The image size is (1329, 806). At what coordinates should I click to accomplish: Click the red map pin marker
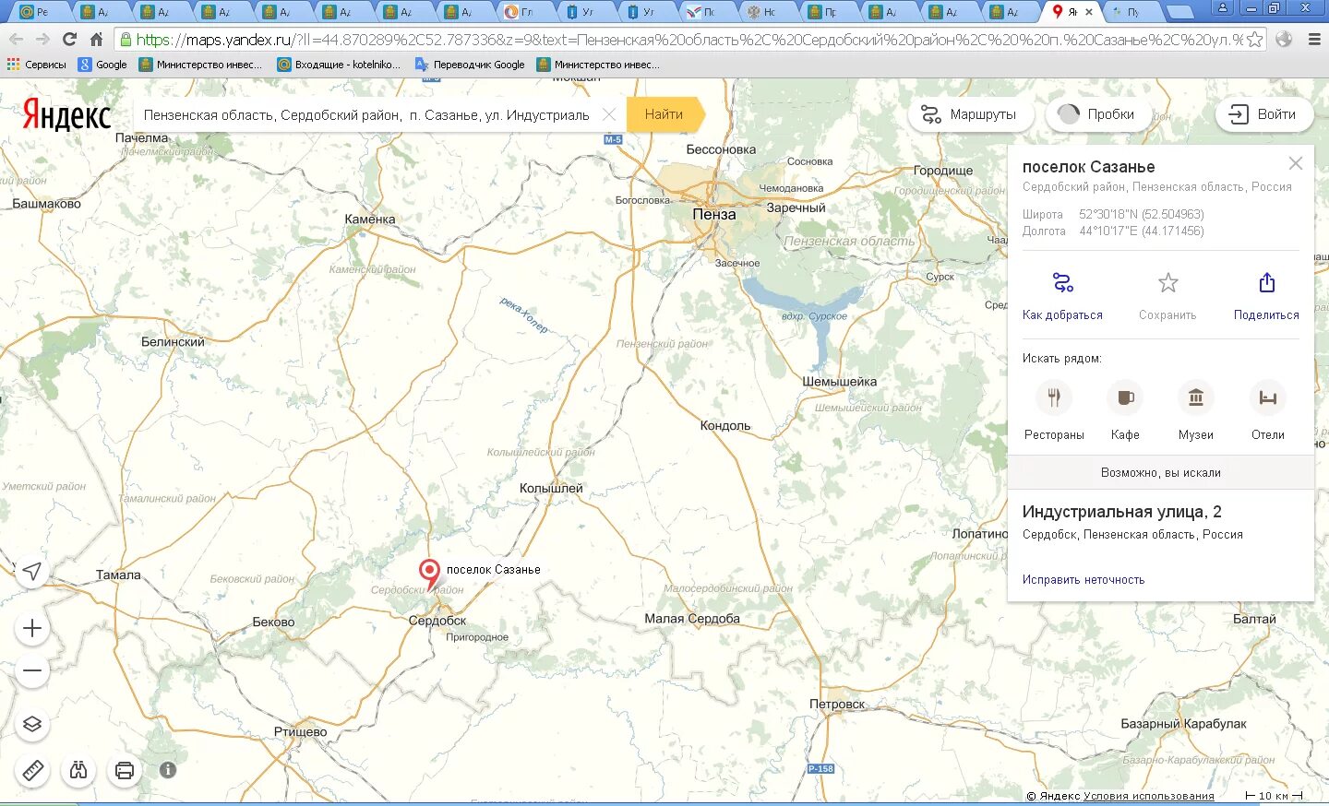429,574
